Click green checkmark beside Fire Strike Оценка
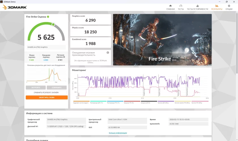Image resolution: width=238 pixels, height=141 pixels. tap(48, 17)
